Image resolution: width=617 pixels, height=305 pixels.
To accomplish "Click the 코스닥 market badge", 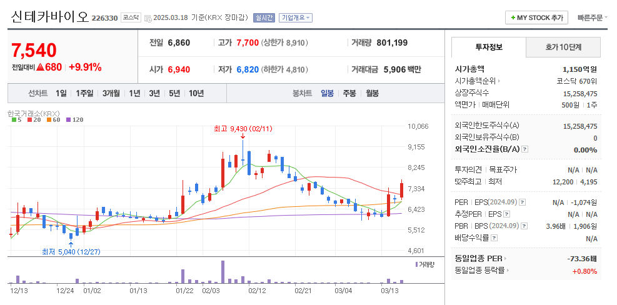I will click(131, 17).
